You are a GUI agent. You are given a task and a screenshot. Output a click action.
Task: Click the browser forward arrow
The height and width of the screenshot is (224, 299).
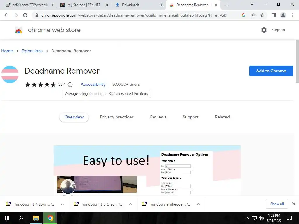point(16,15)
